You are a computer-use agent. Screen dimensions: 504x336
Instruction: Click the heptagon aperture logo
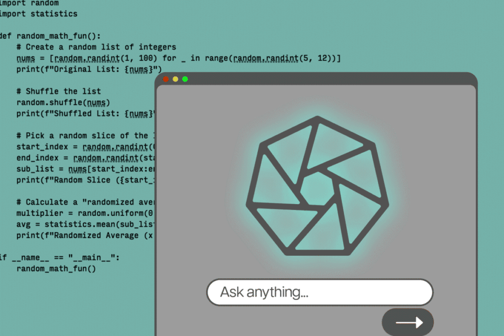coord(317,186)
